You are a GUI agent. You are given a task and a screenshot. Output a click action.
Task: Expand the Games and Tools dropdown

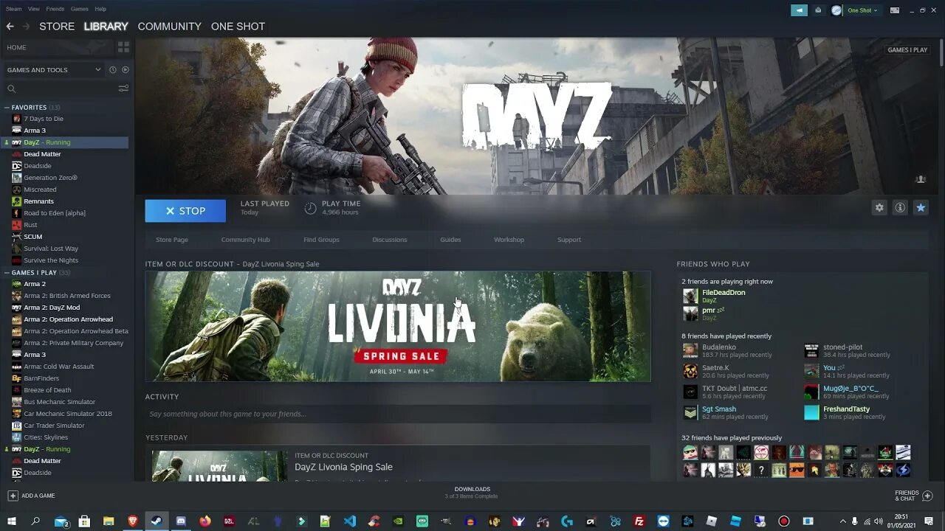tap(53, 70)
